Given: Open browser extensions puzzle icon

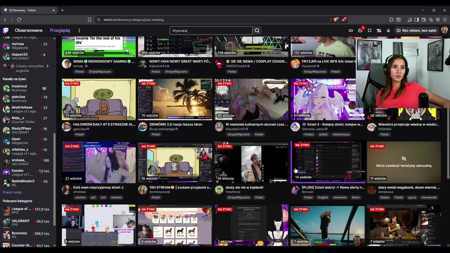Looking at the screenshot, I should coord(391,20).
